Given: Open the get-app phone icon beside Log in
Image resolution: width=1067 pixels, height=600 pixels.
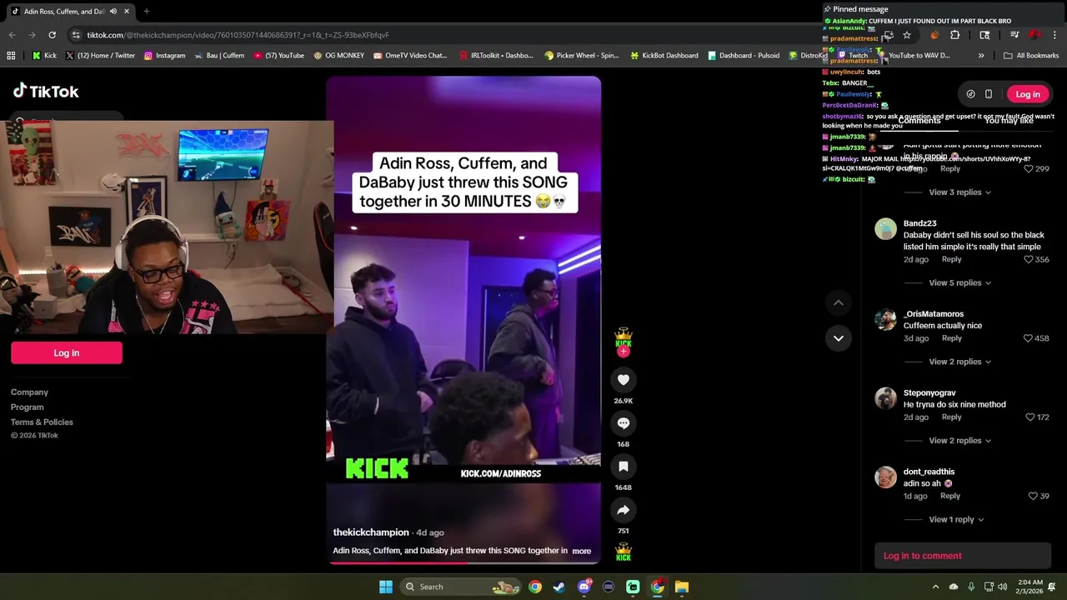Looking at the screenshot, I should click(x=989, y=94).
